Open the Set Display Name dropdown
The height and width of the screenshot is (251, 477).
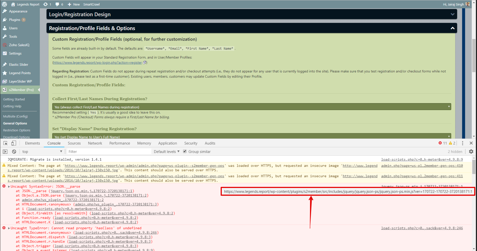[252, 136]
